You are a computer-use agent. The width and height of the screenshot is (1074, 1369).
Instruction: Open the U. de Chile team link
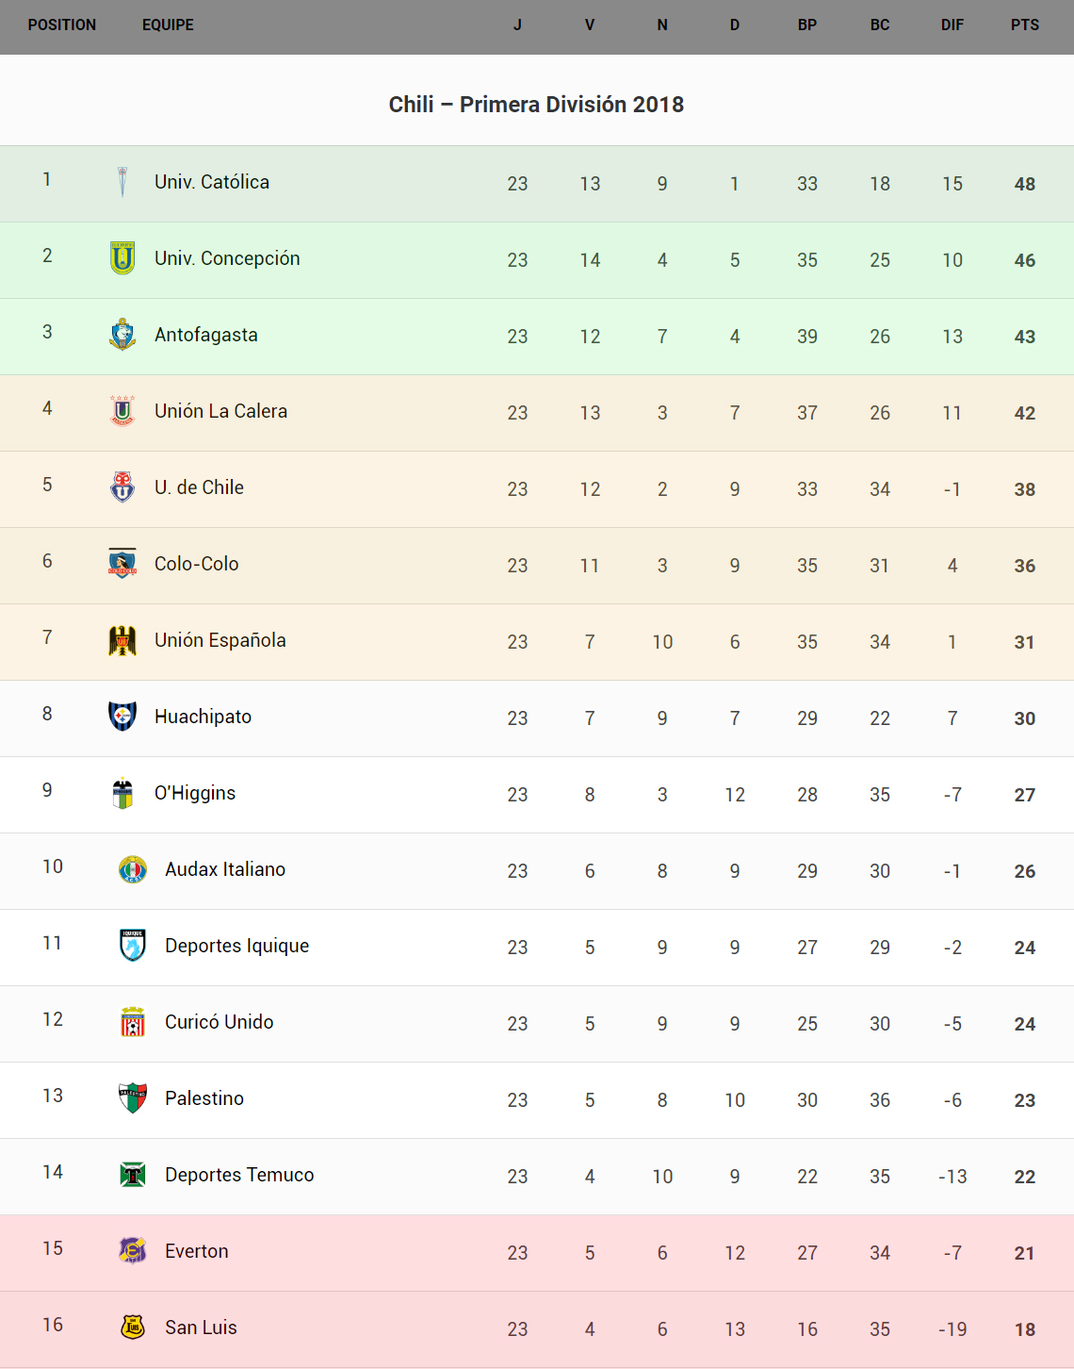(199, 487)
